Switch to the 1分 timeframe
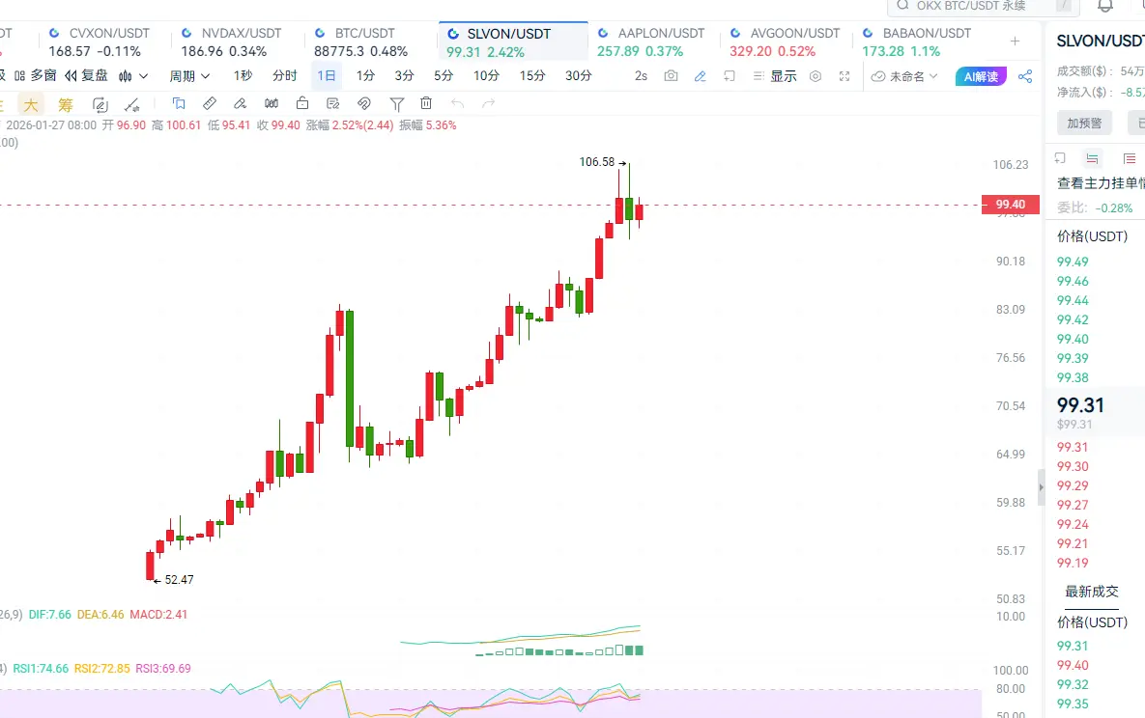1145x718 pixels. tap(365, 76)
